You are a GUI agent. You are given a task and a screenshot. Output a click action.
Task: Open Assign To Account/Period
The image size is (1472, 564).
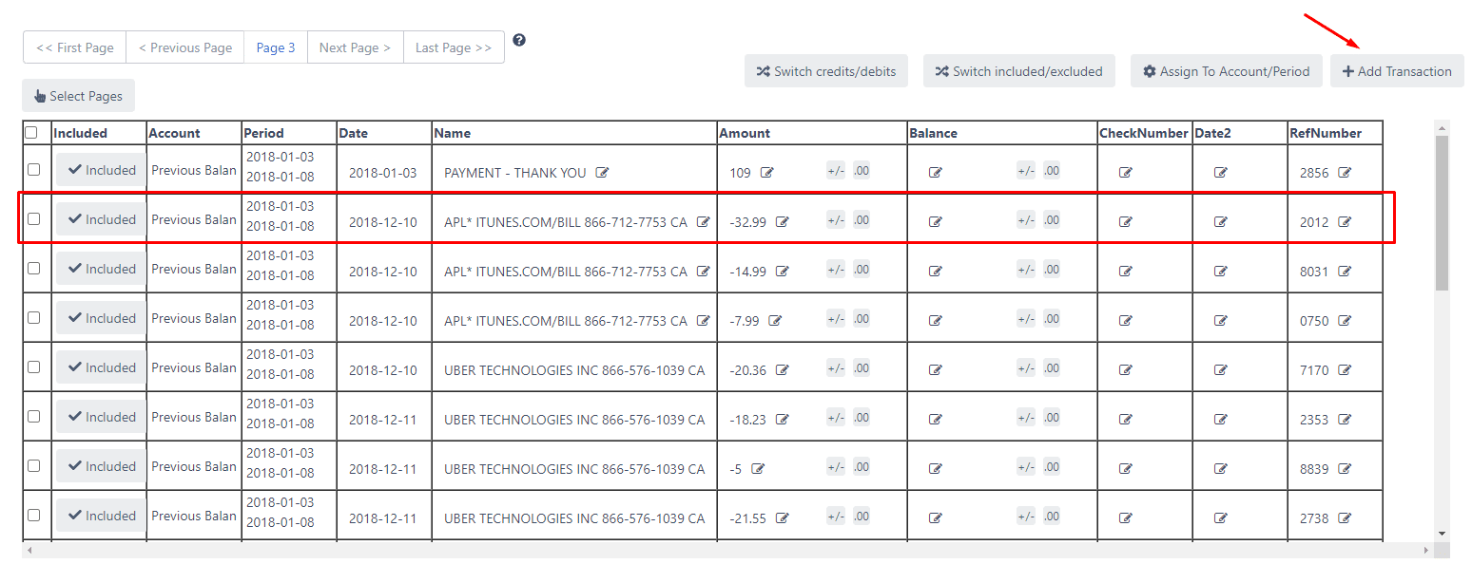click(x=1226, y=70)
